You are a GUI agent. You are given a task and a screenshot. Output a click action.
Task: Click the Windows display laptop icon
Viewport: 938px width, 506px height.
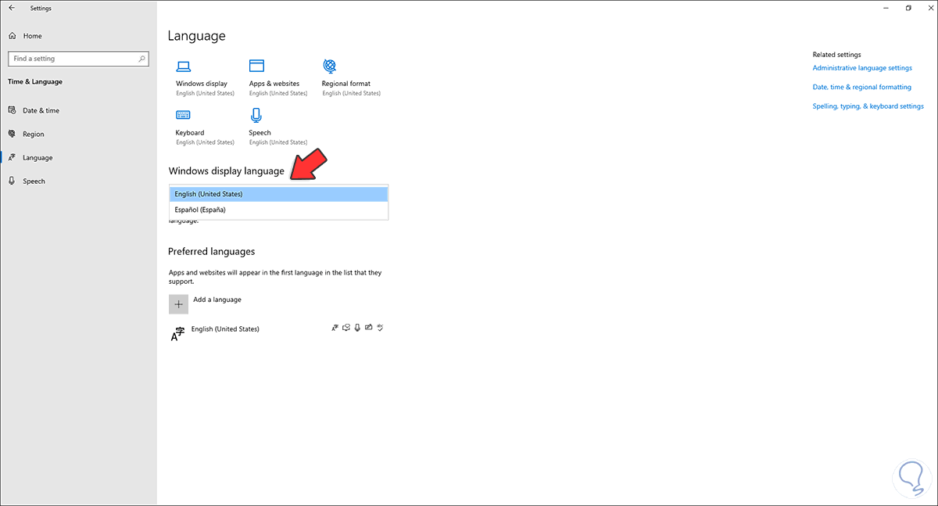(x=183, y=66)
